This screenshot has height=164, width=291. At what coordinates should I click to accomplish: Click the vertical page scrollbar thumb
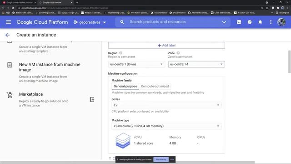[x=289, y=61]
